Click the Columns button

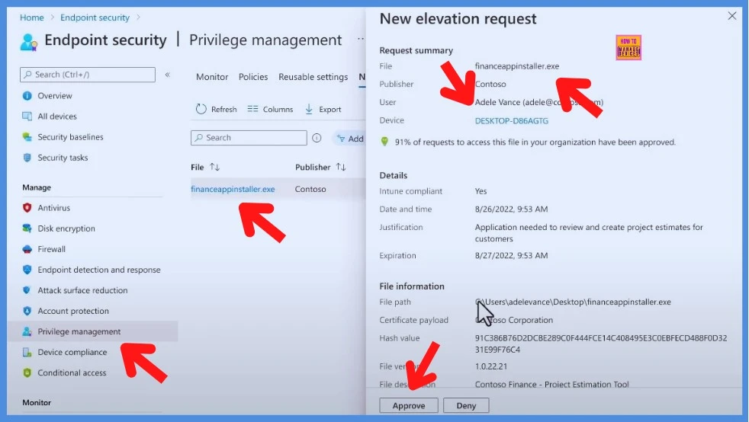pos(270,109)
